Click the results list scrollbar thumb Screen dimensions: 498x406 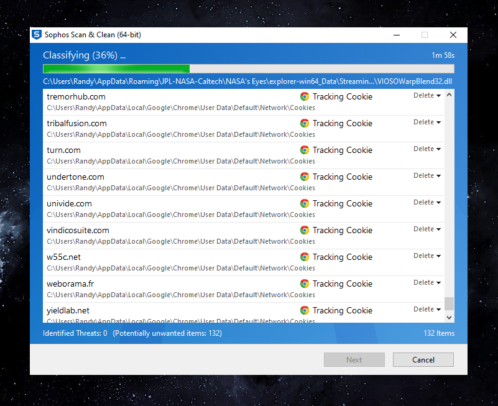point(449,303)
